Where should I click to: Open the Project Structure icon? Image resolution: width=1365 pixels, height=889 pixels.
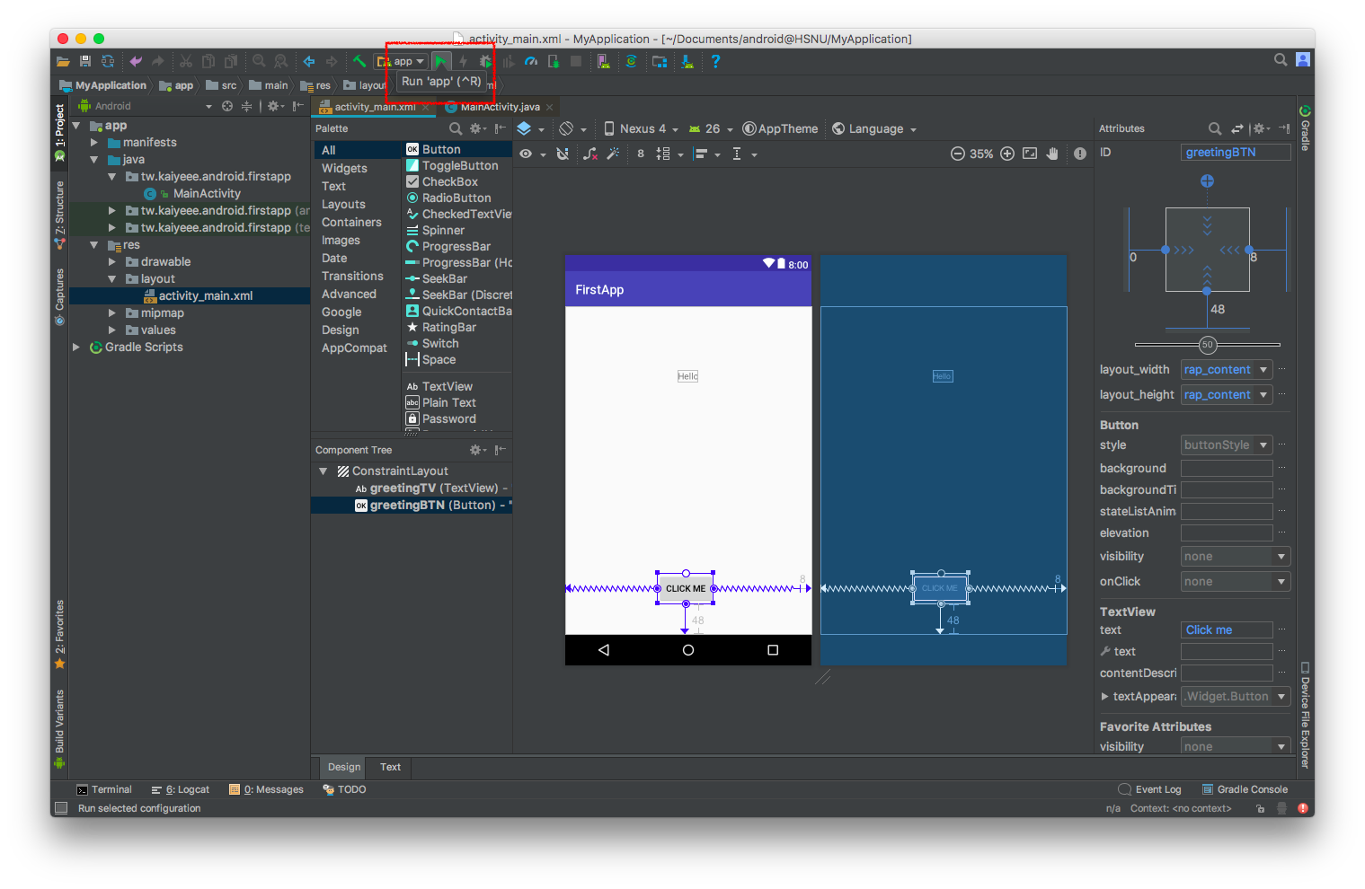[x=660, y=61]
